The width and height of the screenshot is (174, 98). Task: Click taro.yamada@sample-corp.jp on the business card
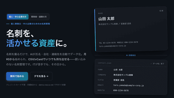(112, 46)
